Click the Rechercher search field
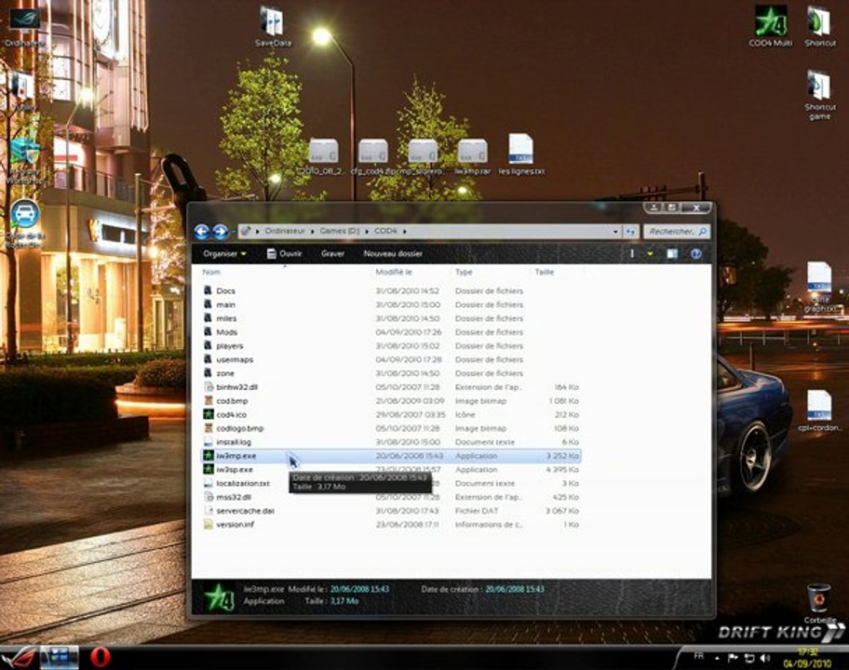 677,232
